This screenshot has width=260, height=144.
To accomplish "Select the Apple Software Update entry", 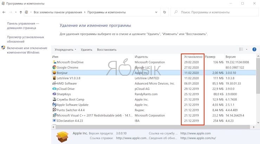I will tap(72, 105).
